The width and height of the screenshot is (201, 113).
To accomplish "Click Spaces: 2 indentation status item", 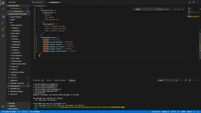I will pyautogui.click(x=166, y=112).
